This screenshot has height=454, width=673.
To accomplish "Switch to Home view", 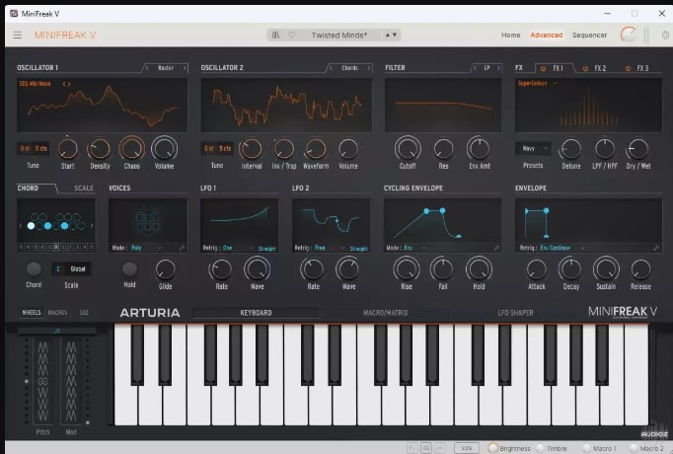I will [511, 36].
